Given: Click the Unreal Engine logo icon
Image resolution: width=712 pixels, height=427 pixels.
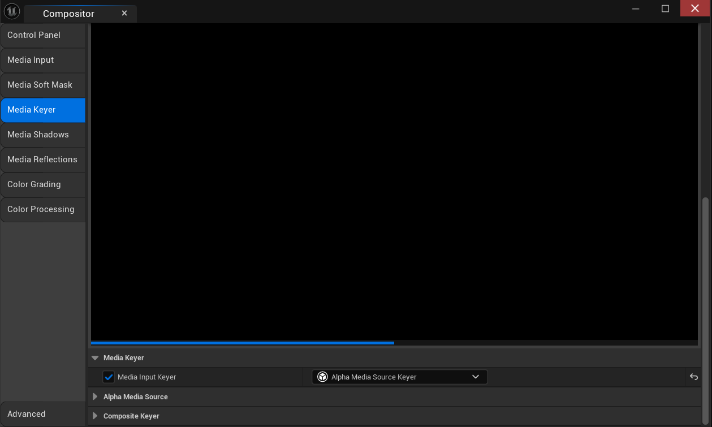Looking at the screenshot, I should pos(12,11).
